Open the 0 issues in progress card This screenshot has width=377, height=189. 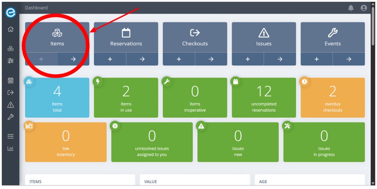(x=324, y=142)
